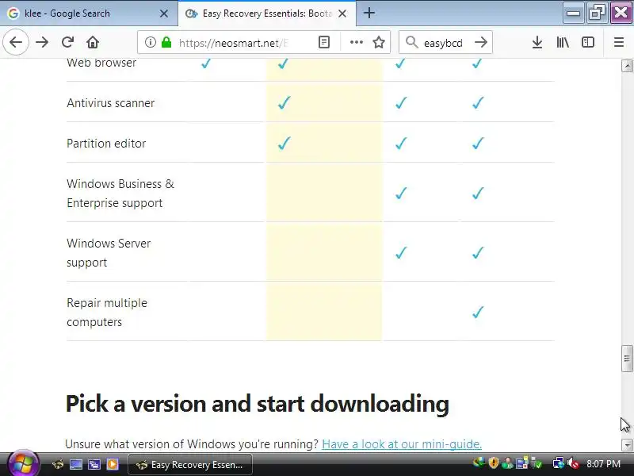This screenshot has width=634, height=476.
Task: Bookmark this page with the star
Action: pyautogui.click(x=379, y=42)
